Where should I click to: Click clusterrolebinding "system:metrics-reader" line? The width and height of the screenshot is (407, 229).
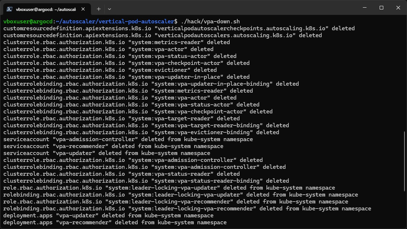[128, 91]
